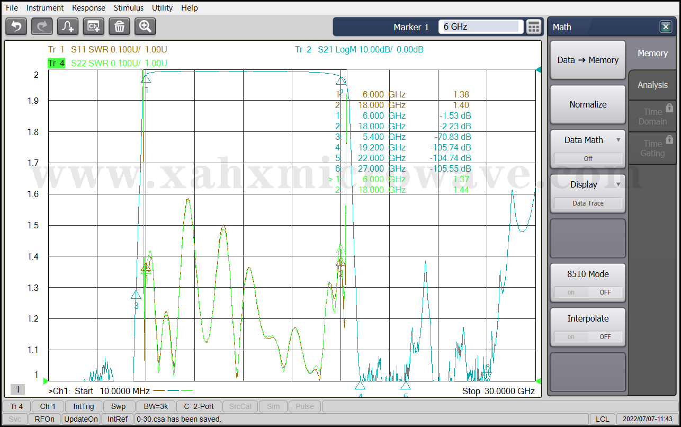The image size is (681, 427).
Task: Switch to the Analysis tab
Action: (x=652, y=85)
